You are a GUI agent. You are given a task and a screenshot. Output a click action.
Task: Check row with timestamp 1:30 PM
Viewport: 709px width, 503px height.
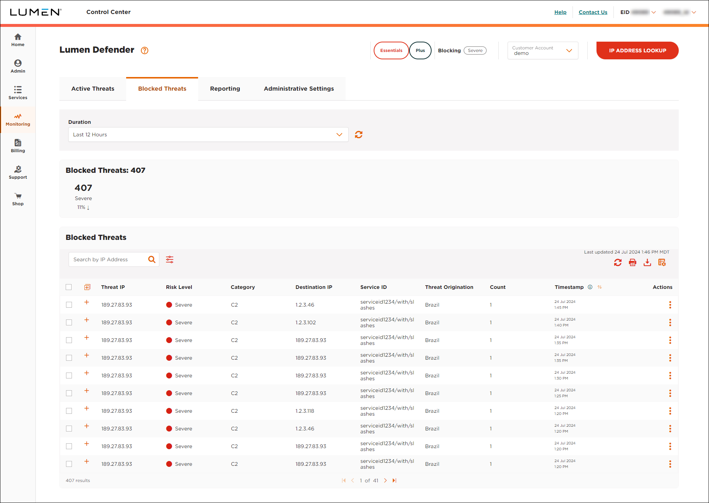pyautogui.click(x=69, y=375)
